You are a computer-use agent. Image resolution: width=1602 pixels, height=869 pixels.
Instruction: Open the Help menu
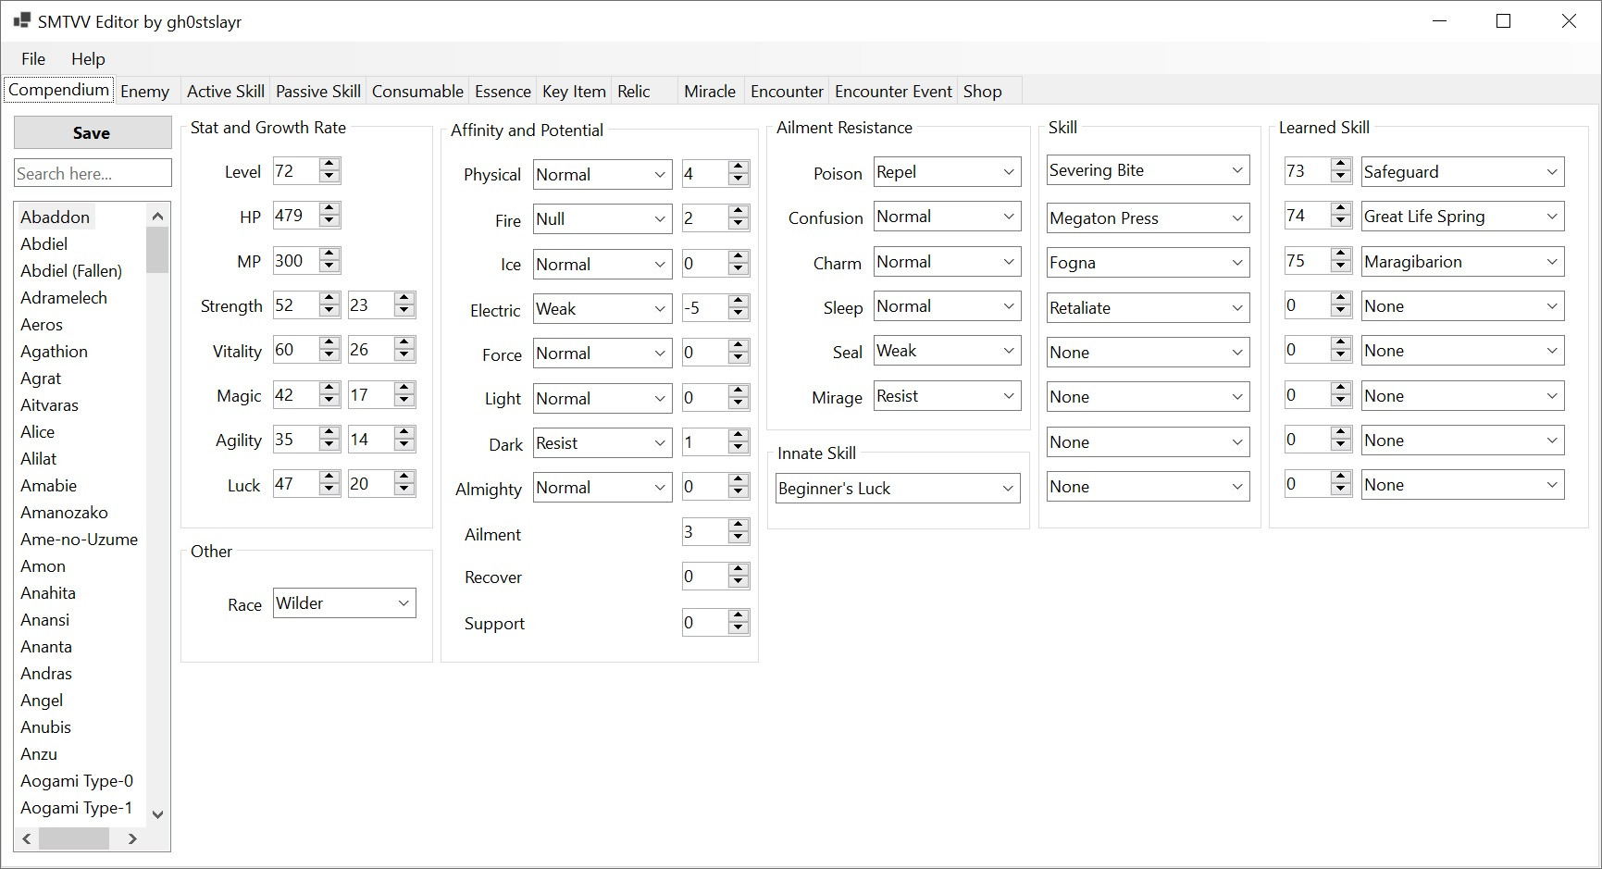(x=88, y=58)
